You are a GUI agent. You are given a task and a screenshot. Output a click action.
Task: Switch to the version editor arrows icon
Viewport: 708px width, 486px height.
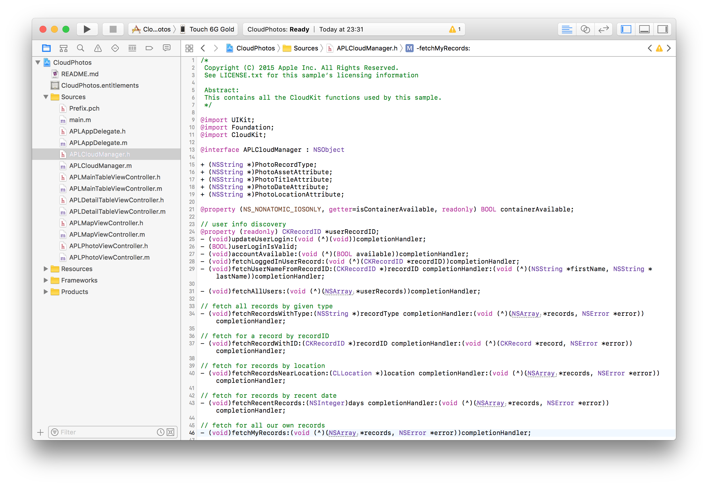tap(603, 29)
